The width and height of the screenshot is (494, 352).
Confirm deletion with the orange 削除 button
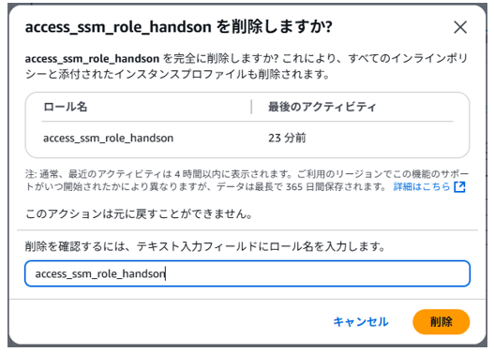[x=442, y=322]
